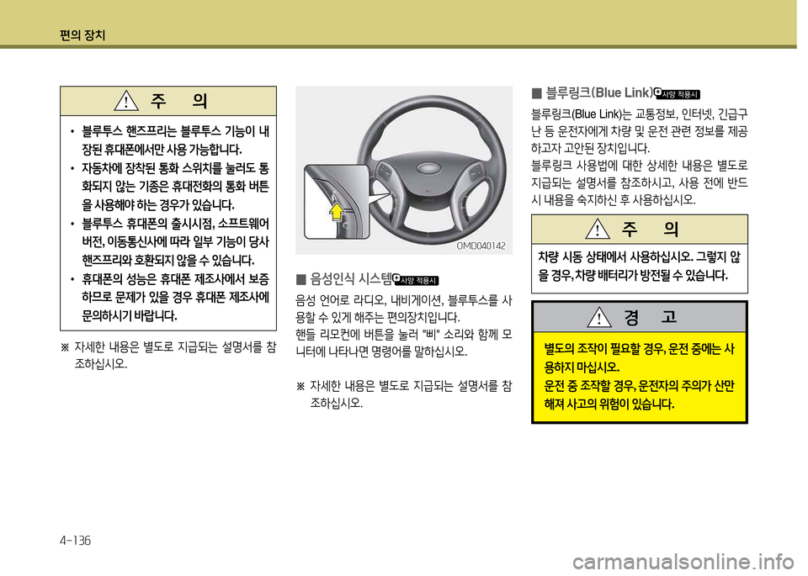Click the 사양 적용시 badge next to 음성인식 시스템
This screenshot has width=808, height=576.
coord(415,279)
